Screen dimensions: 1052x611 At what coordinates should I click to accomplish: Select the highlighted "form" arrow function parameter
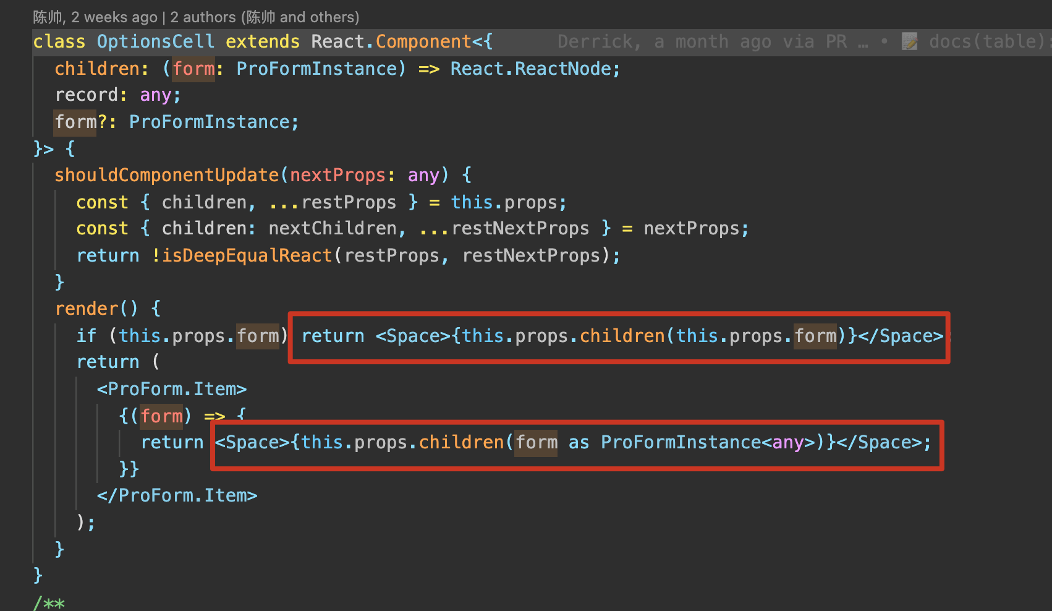161,416
